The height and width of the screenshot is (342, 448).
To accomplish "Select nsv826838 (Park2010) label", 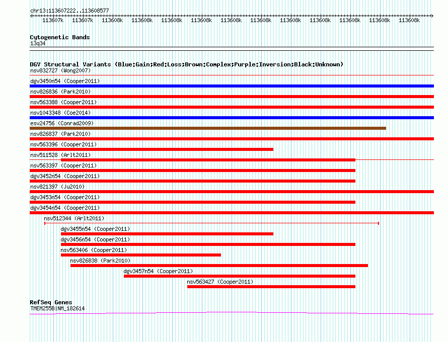I will click(100, 261).
